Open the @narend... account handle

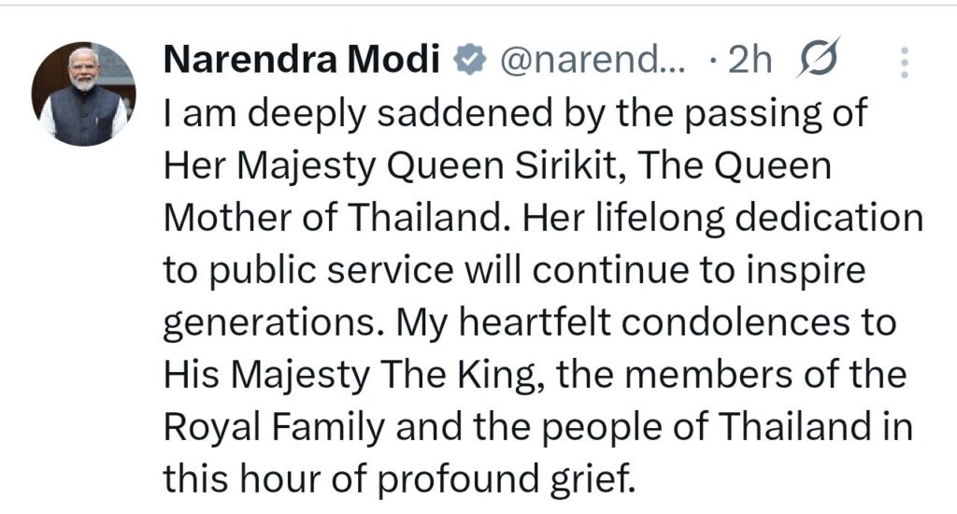(x=593, y=63)
